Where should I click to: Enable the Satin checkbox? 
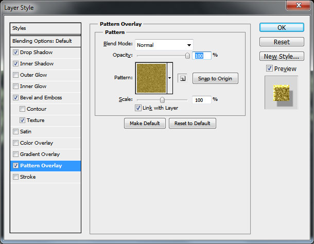[15, 132]
